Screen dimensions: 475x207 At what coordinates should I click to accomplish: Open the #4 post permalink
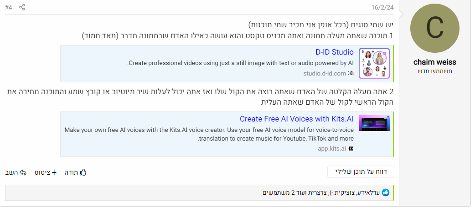[x=9, y=7]
